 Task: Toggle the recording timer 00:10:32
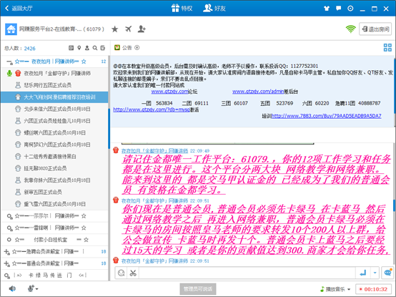(x=374, y=289)
